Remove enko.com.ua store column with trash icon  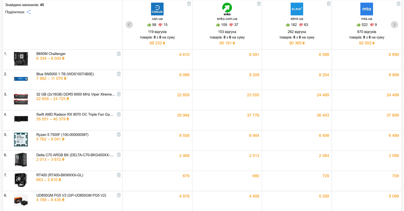(x=259, y=4)
